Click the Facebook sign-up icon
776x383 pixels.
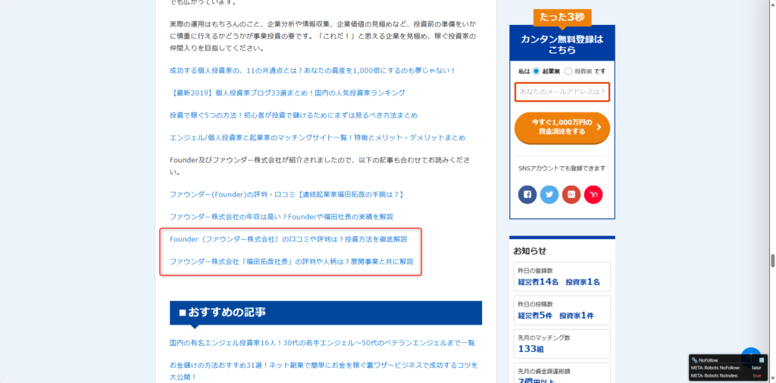click(527, 195)
